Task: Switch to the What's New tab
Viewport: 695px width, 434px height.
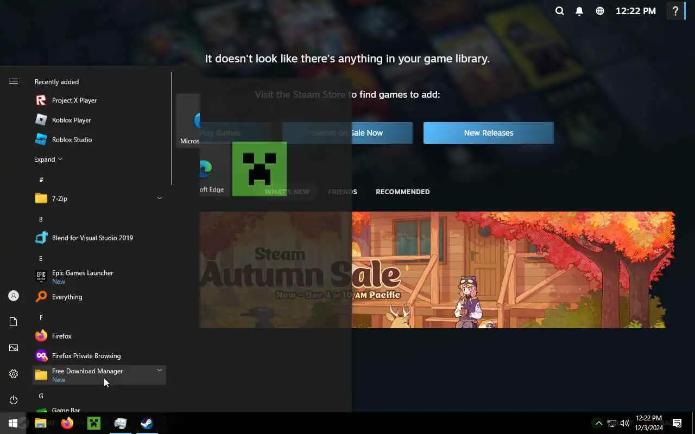Action: [287, 192]
